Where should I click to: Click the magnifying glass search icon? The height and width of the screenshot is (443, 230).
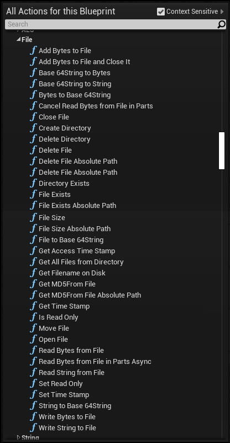click(x=222, y=24)
